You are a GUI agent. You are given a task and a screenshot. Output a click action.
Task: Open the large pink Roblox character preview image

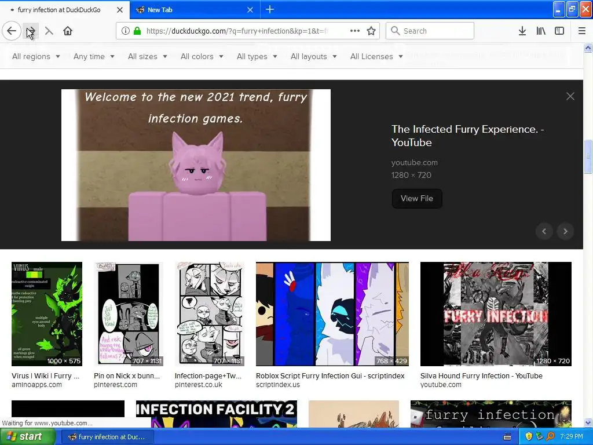[196, 165]
